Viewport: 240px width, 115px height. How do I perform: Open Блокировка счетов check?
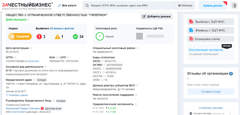tap(210, 39)
